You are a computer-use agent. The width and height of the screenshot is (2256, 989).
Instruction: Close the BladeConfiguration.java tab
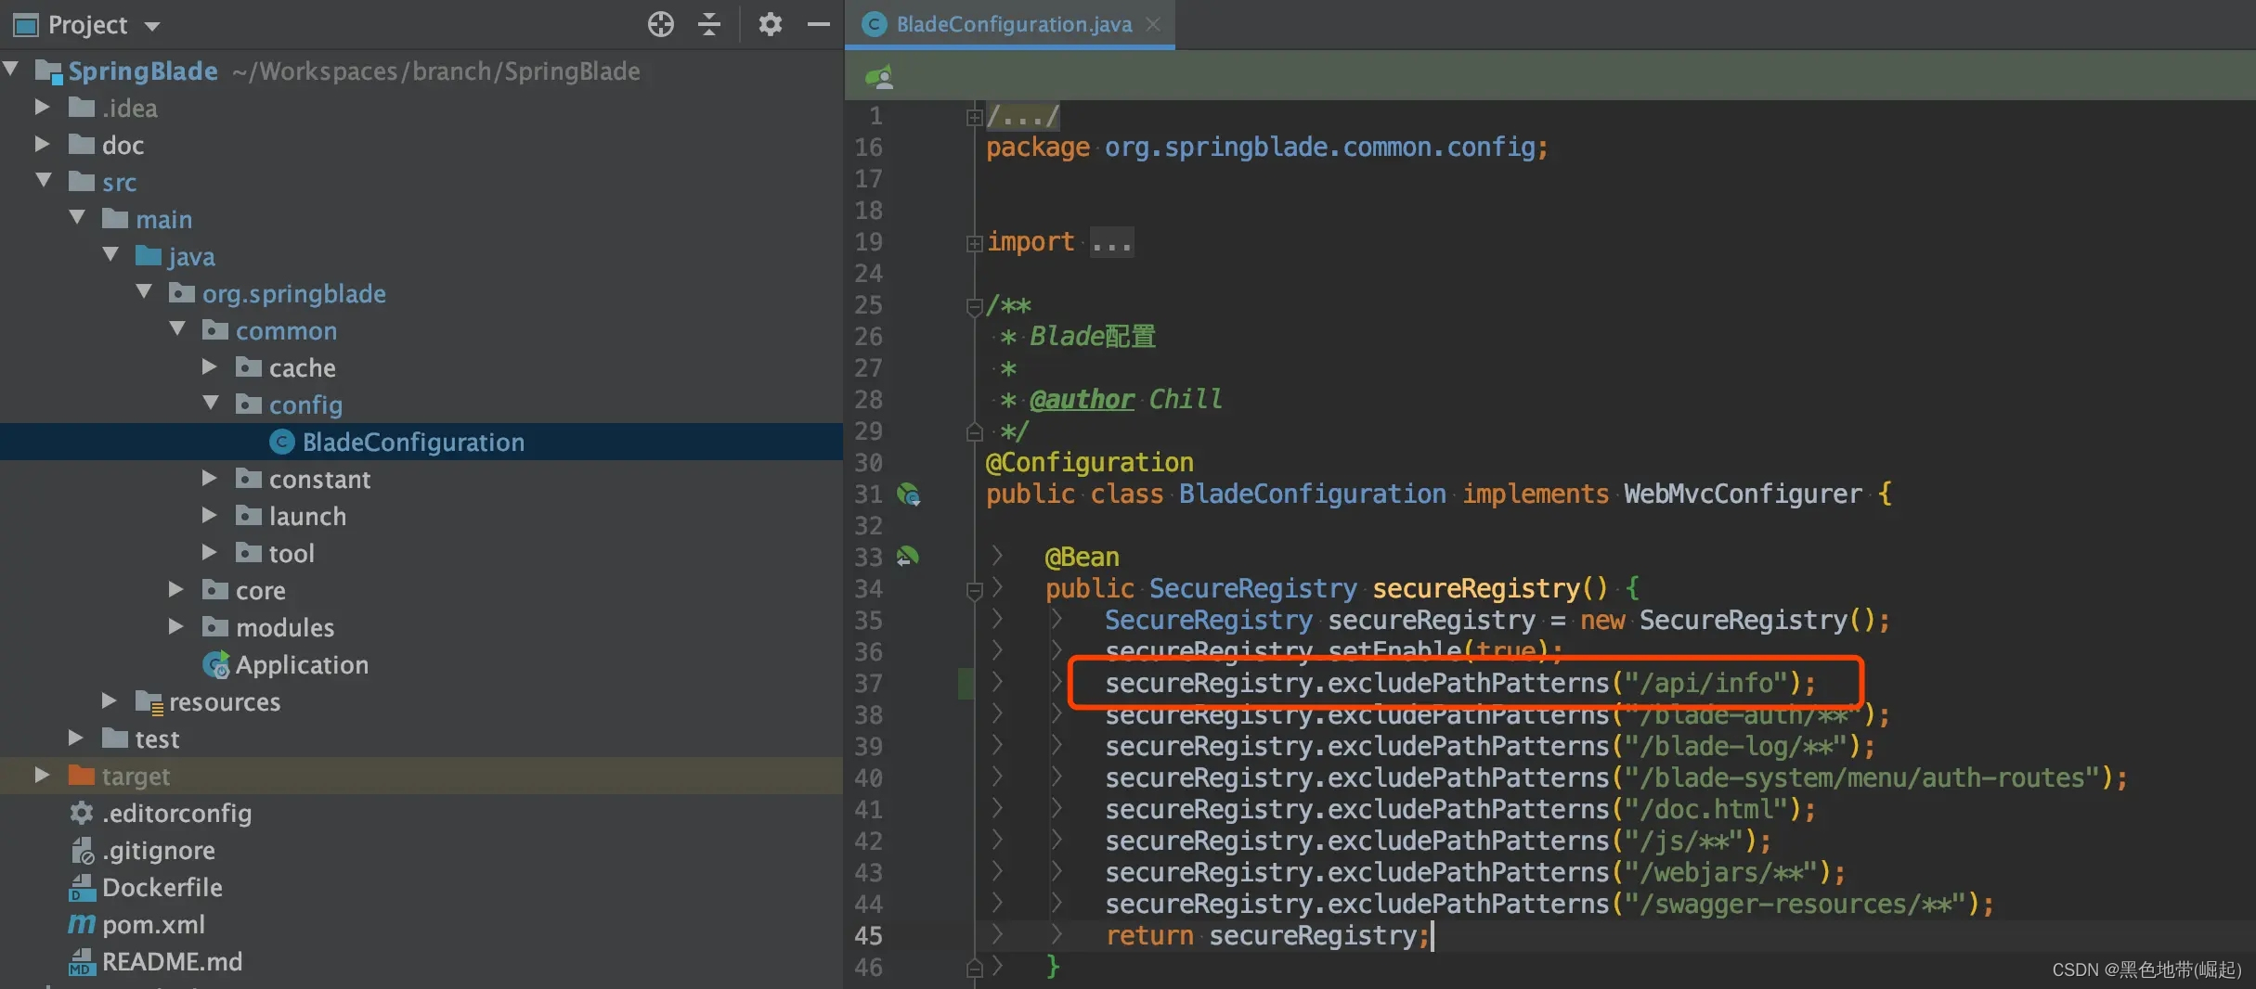(x=1152, y=24)
